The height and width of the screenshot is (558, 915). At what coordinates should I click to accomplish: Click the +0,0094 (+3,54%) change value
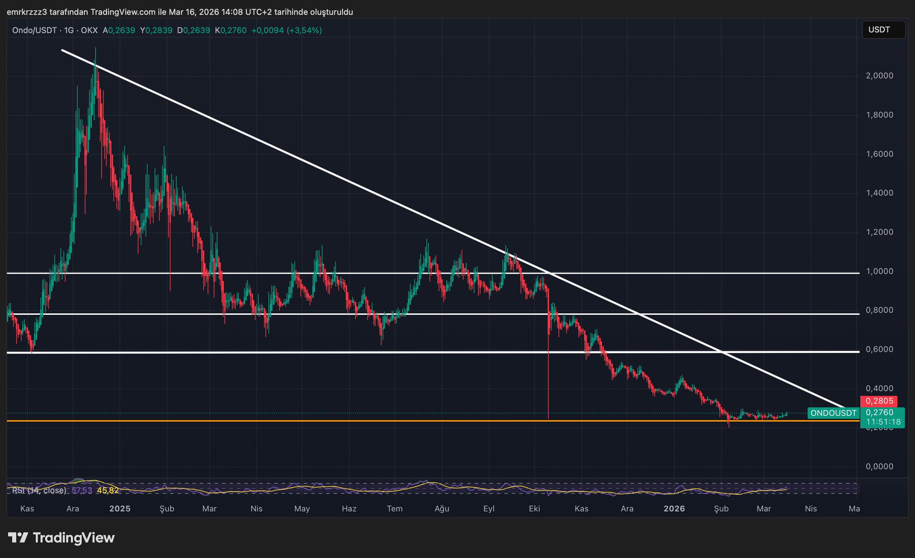tap(287, 30)
